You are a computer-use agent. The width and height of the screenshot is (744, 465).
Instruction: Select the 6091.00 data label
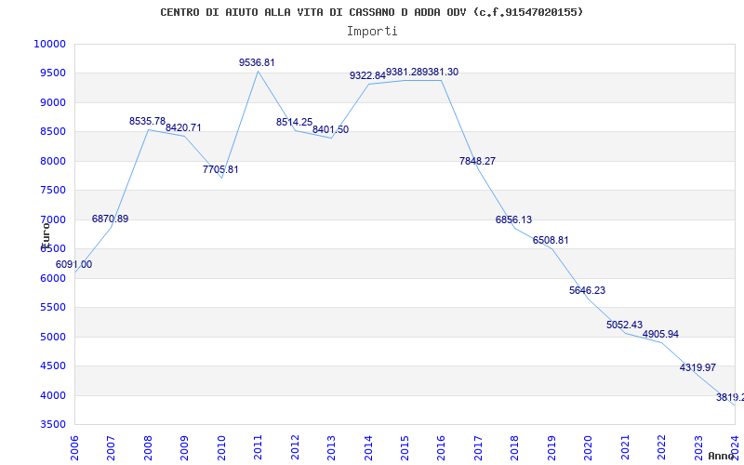coord(74,265)
